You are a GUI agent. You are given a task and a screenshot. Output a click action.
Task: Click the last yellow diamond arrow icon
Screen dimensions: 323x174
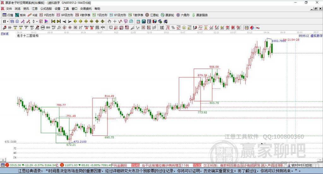point(103,21)
